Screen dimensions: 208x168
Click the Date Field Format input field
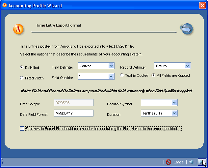coord(73,113)
